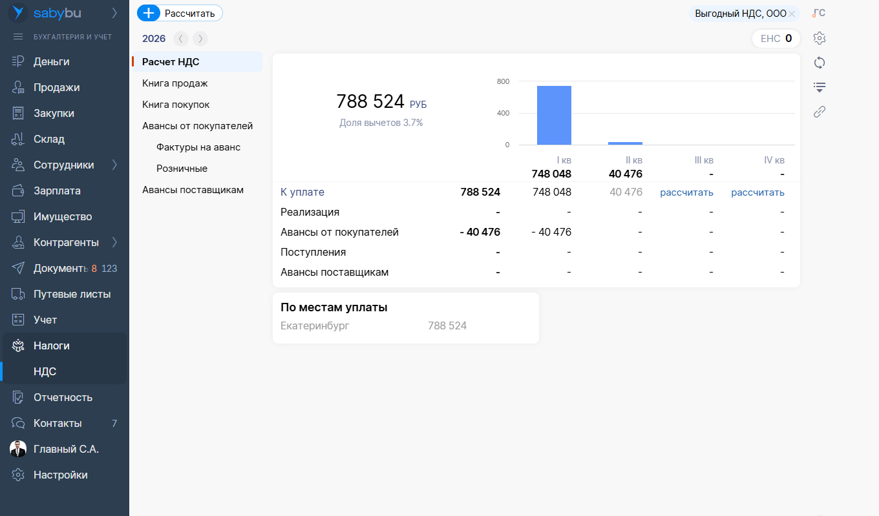
Task: Click the refresh sync arrows icon
Action: click(820, 63)
